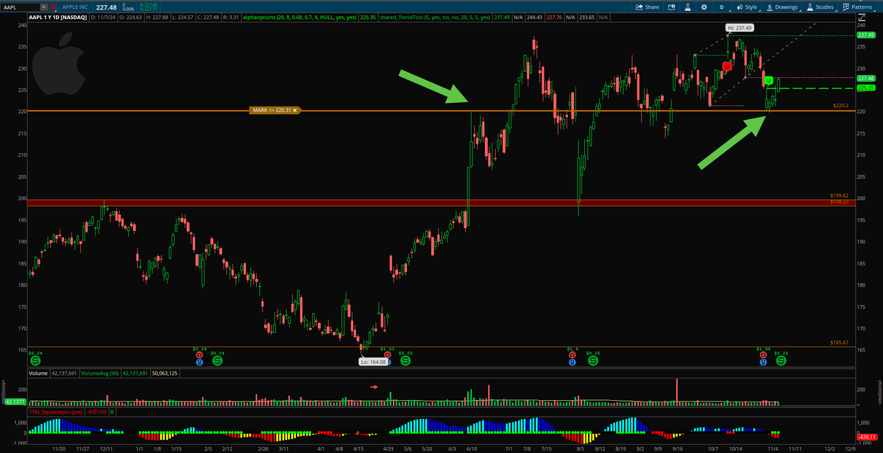Click the Volume study label
The width and height of the screenshot is (883, 453).
(39, 374)
